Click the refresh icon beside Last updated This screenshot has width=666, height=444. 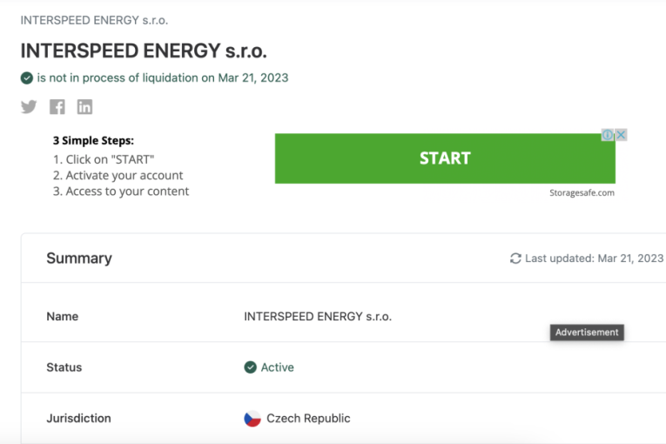[x=515, y=259]
